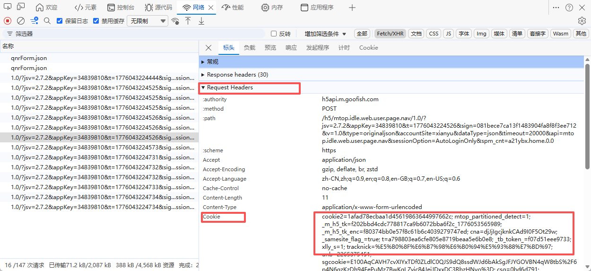The image size is (591, 271).
Task: Open network conditions wifi settings icon
Action: click(175, 21)
